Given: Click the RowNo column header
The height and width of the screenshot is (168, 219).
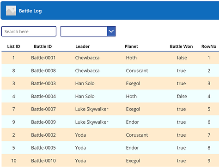Looking at the screenshot, I should click(x=209, y=46).
